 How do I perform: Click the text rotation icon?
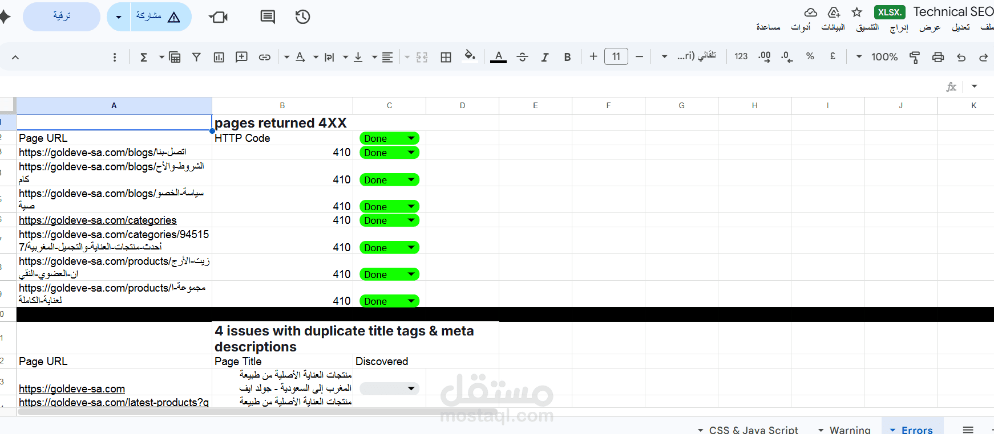[x=300, y=57]
